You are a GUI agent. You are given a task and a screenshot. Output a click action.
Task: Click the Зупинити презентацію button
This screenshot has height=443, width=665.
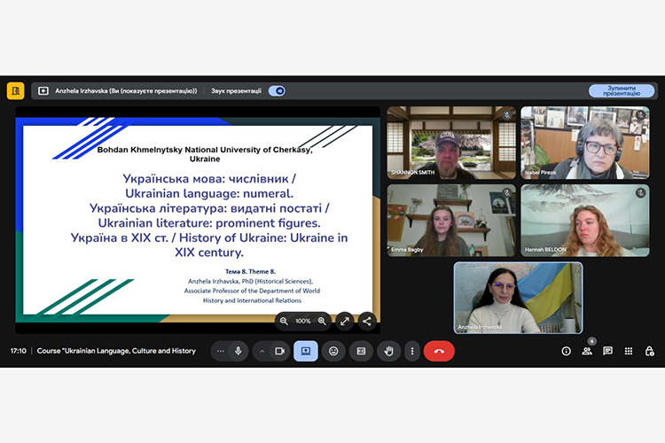point(622,90)
